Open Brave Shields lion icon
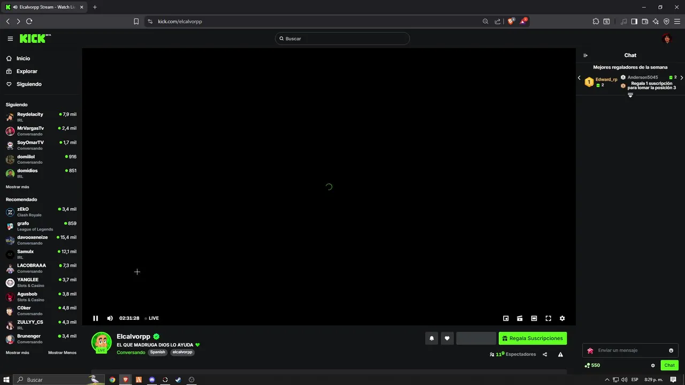This screenshot has height=385, width=685. (511, 21)
